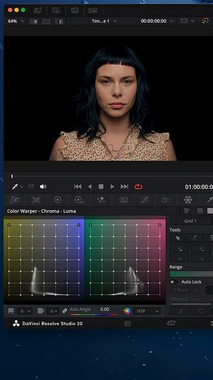The width and height of the screenshot is (213, 380).
Task: Open the Gallery panel icon
Action: 38,11
